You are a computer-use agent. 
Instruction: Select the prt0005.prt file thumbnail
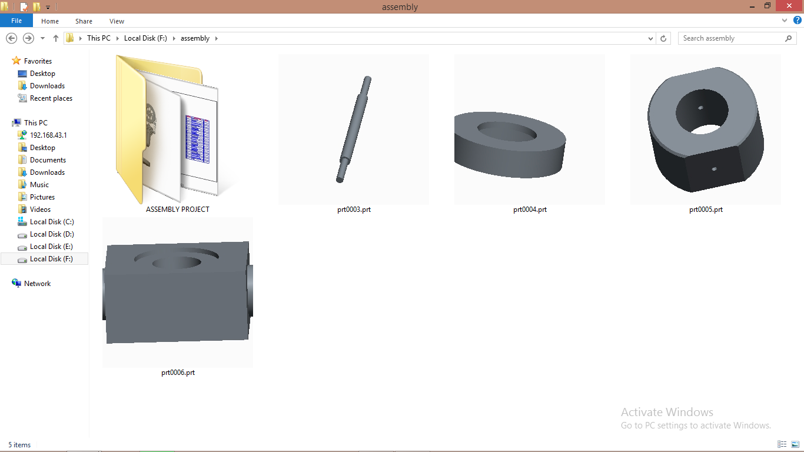(x=706, y=129)
